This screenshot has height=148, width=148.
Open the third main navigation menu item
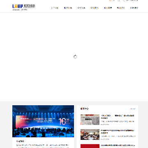(81, 8)
